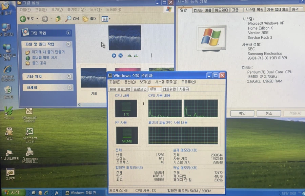Select 내 문서 desktop icon
Image resolution: width=305 pixels, height=196 pixels.
[6, 8]
